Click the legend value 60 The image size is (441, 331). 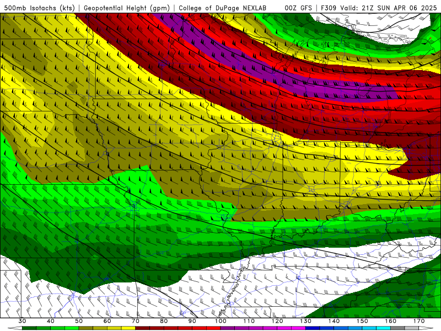[x=107, y=321]
